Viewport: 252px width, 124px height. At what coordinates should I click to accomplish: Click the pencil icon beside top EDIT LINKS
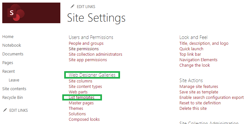(73, 6)
